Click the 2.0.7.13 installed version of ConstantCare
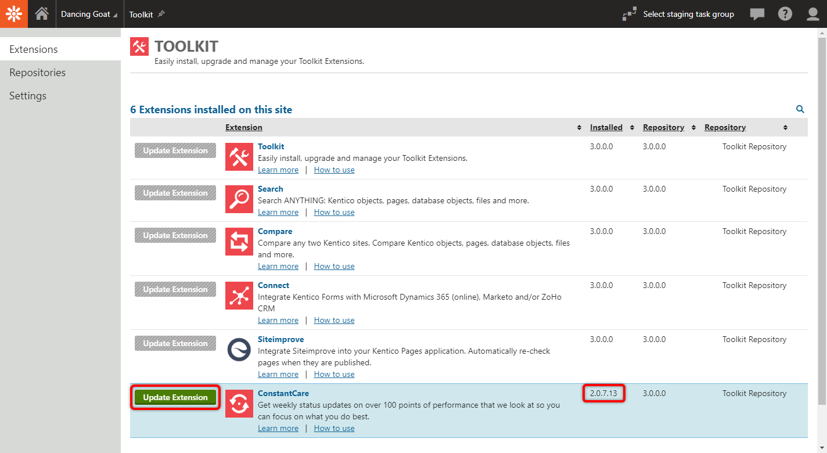This screenshot has height=453, width=827. point(603,394)
